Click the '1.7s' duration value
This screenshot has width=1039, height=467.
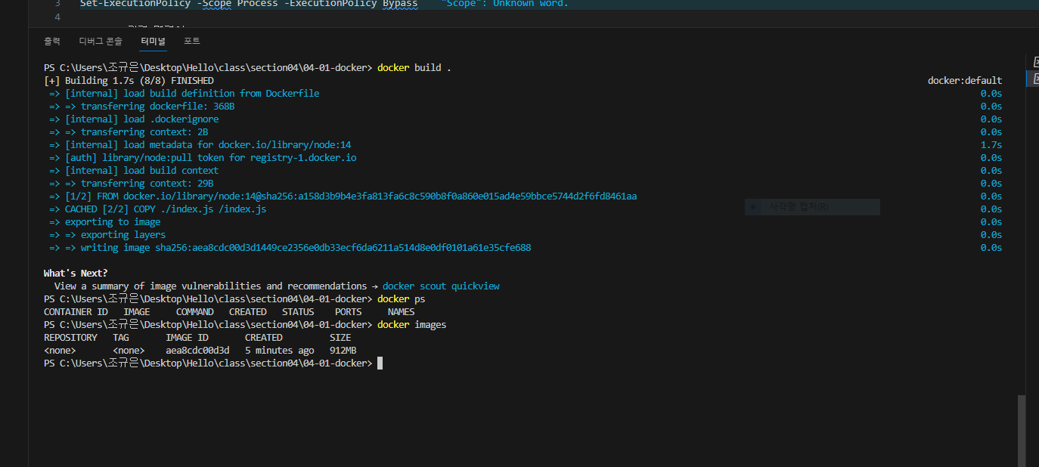point(991,145)
